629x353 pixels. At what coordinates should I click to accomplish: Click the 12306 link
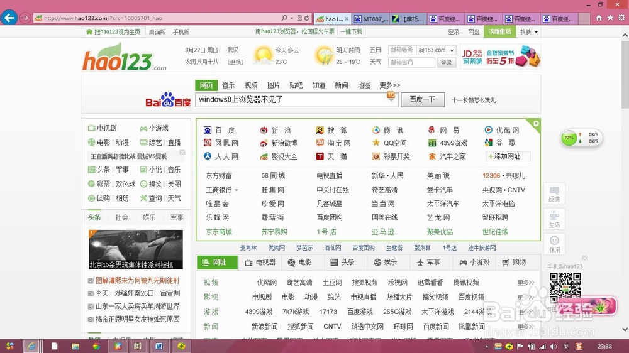pyautogui.click(x=491, y=176)
